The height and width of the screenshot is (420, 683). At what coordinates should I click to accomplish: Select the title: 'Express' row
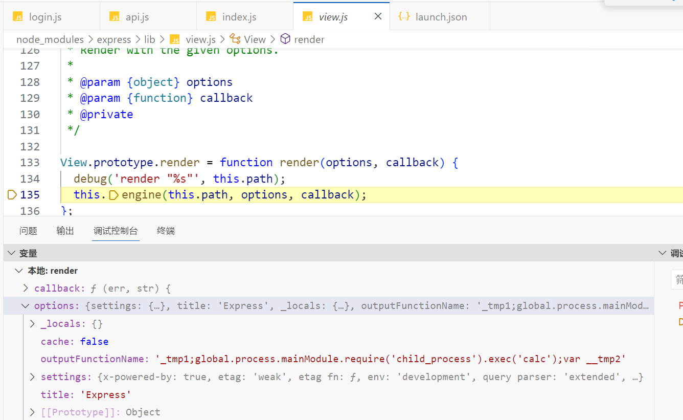point(329,394)
